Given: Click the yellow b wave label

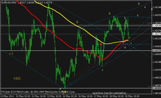Looking at the screenshot, I should coord(77,22).
